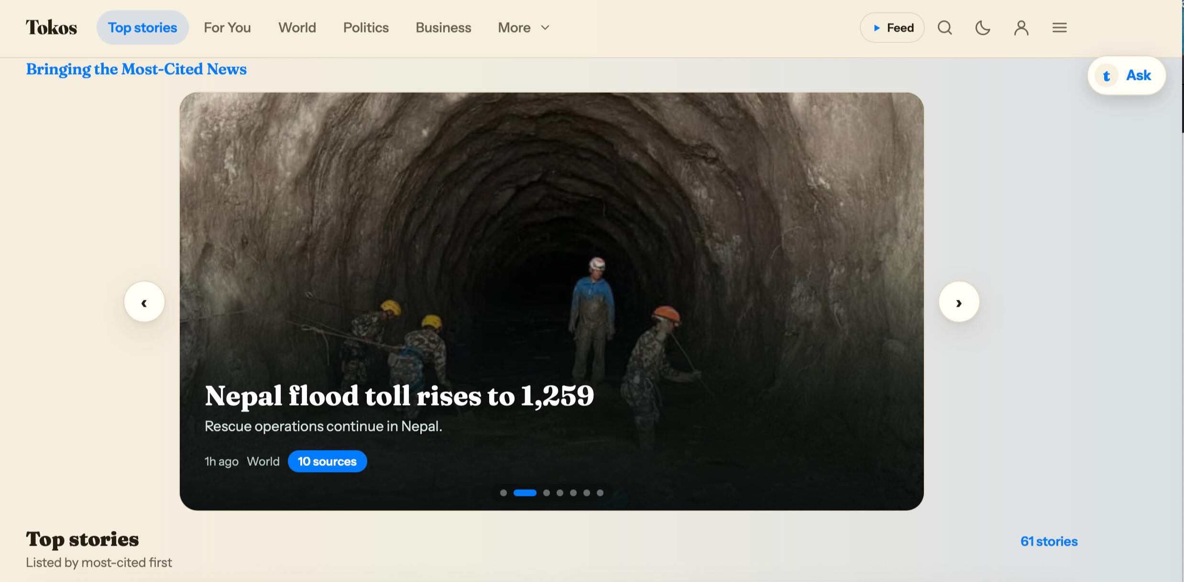Image resolution: width=1184 pixels, height=582 pixels.
Task: Select the Top stories tab
Action: [x=143, y=28]
